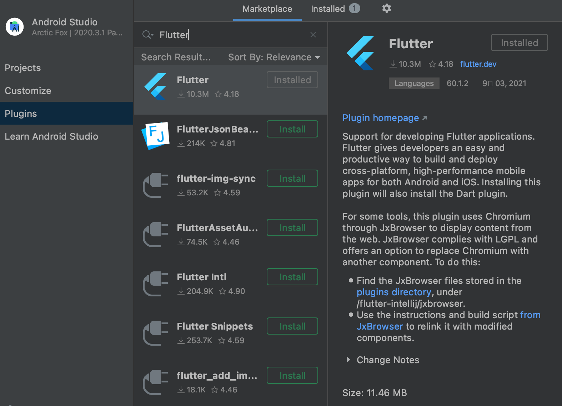Image resolution: width=562 pixels, height=406 pixels.
Task: Click Installed button in details header
Action: pyautogui.click(x=520, y=42)
